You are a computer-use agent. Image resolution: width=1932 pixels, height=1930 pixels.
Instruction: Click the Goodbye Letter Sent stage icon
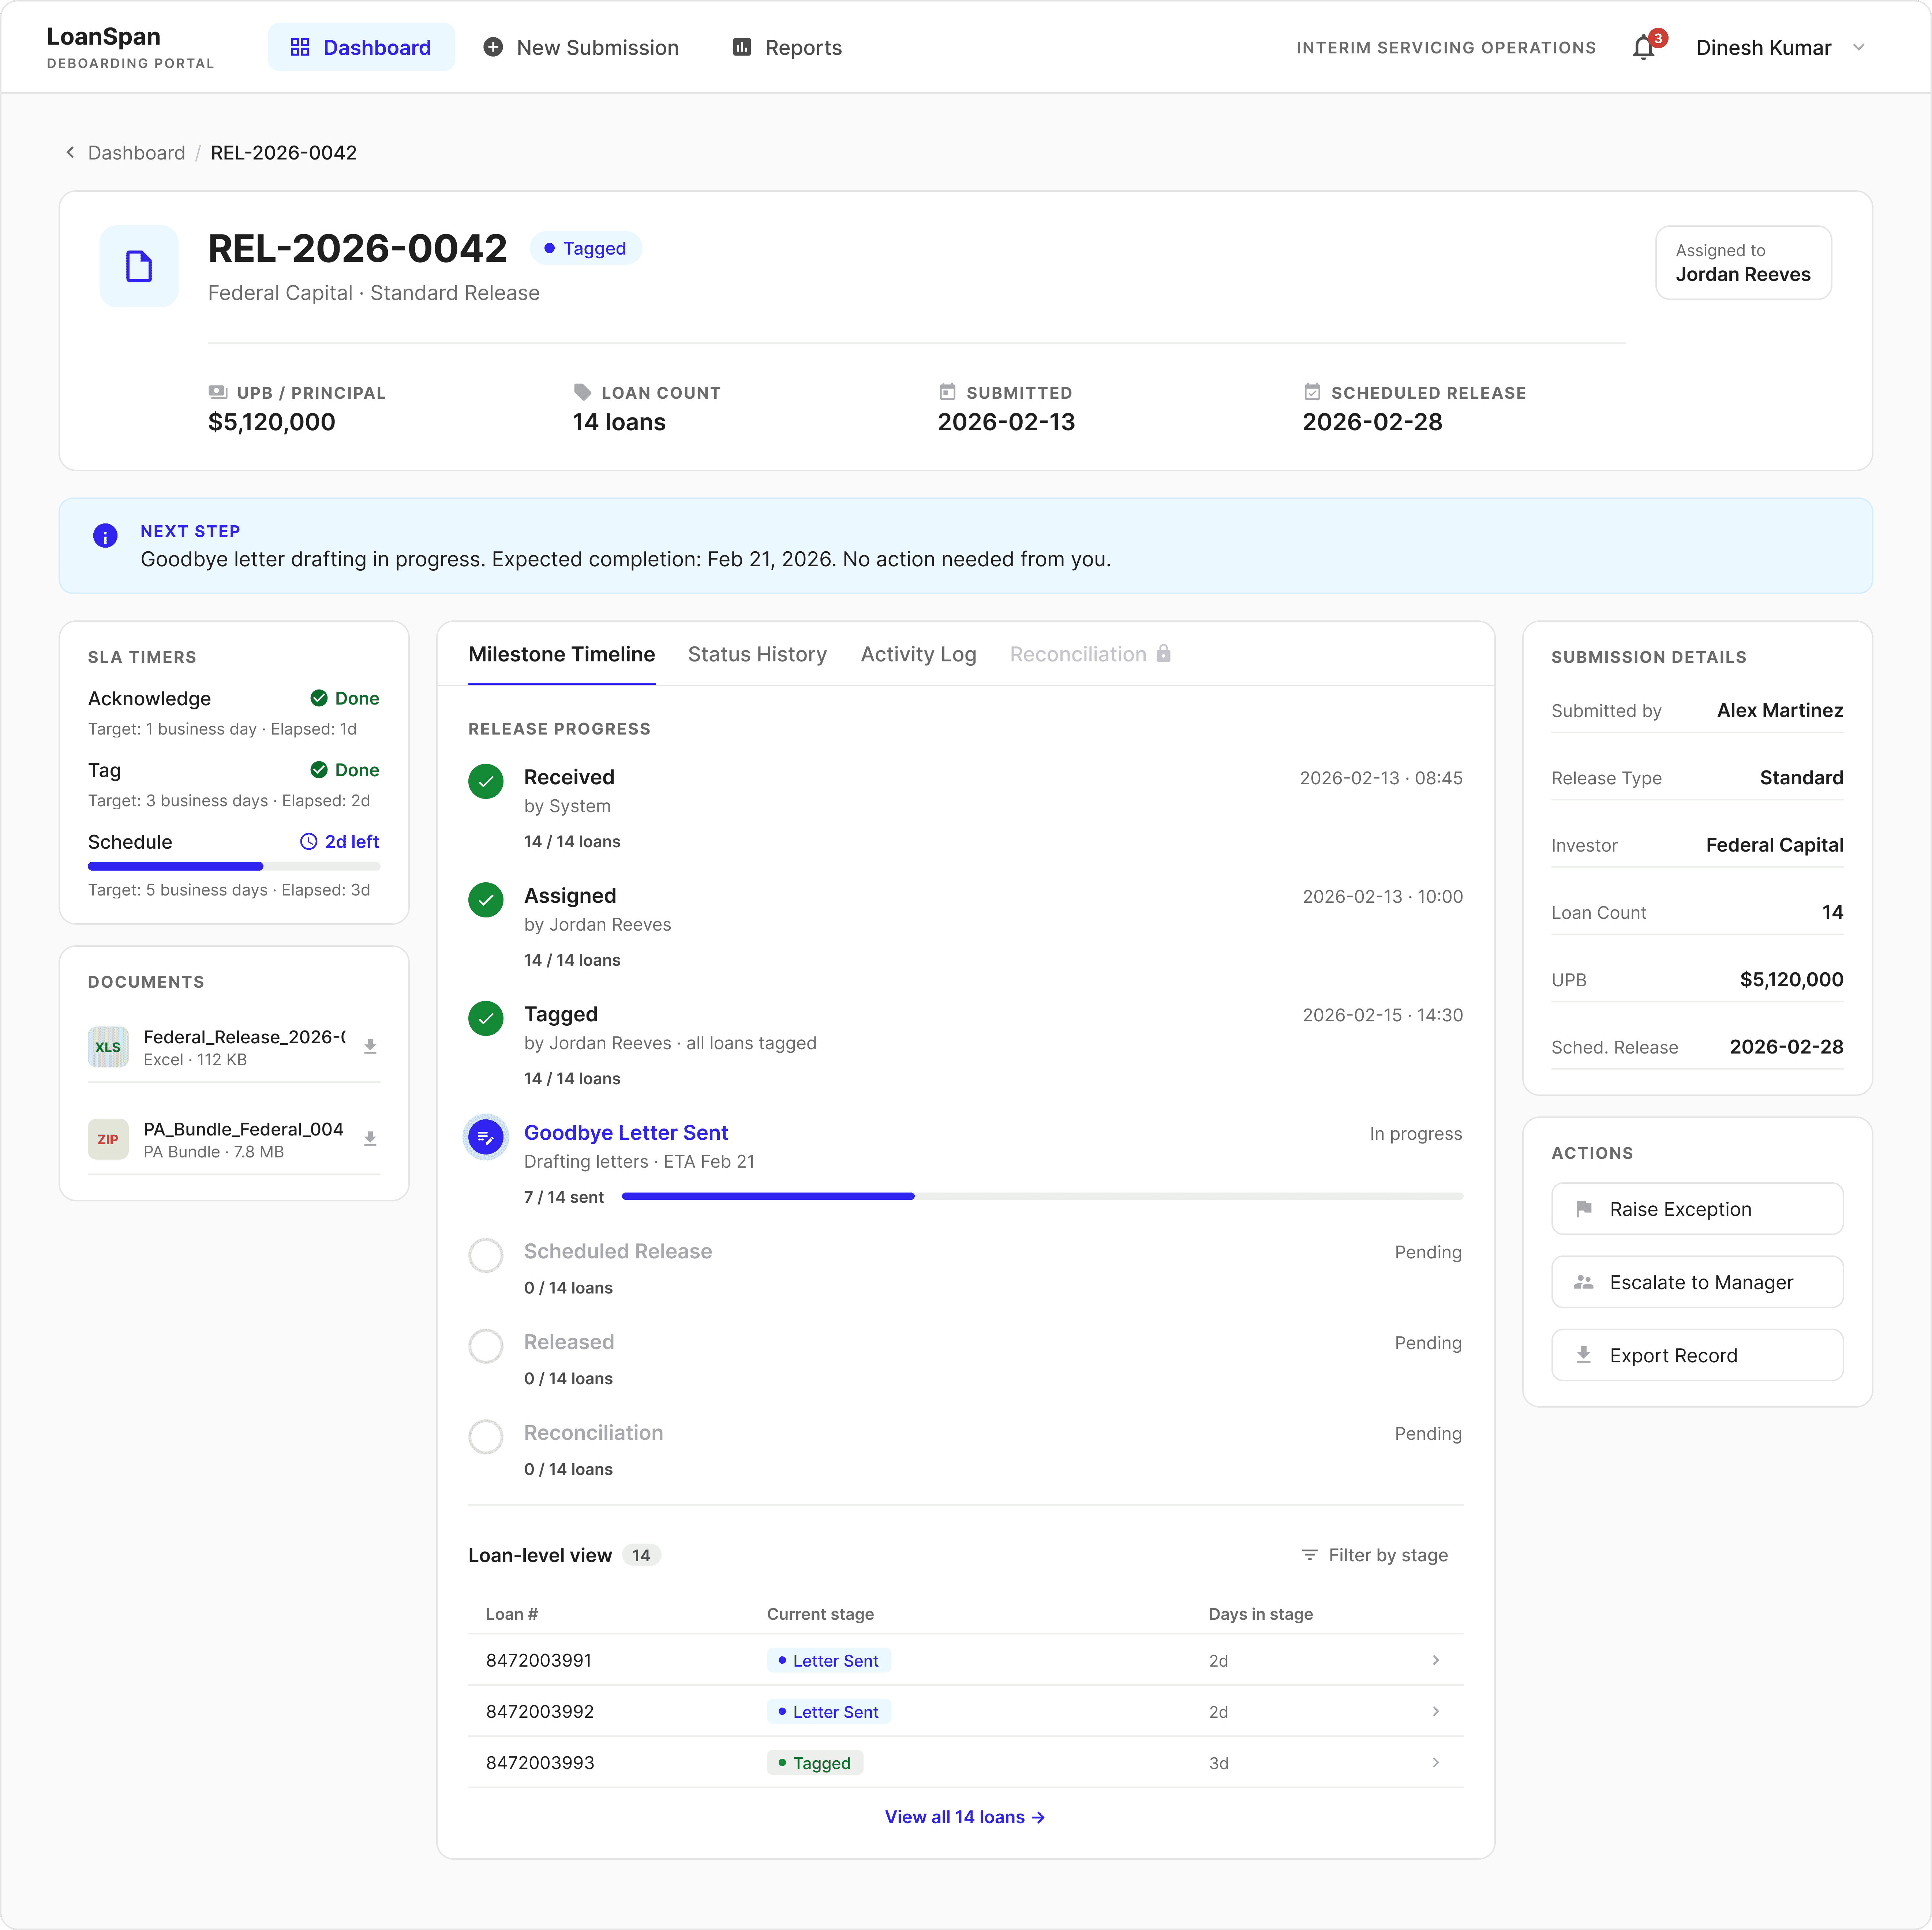pyautogui.click(x=486, y=1137)
